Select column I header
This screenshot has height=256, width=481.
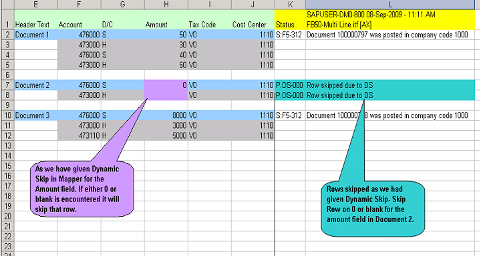[210, 4]
